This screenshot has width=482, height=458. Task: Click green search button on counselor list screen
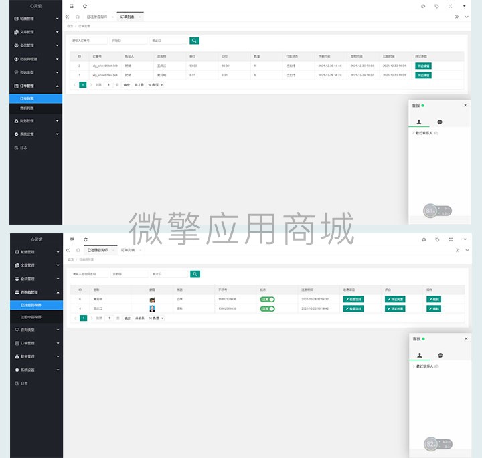tap(195, 274)
